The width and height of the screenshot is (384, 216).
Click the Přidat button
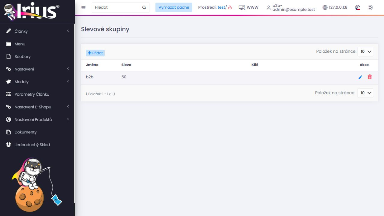pyautogui.click(x=95, y=53)
